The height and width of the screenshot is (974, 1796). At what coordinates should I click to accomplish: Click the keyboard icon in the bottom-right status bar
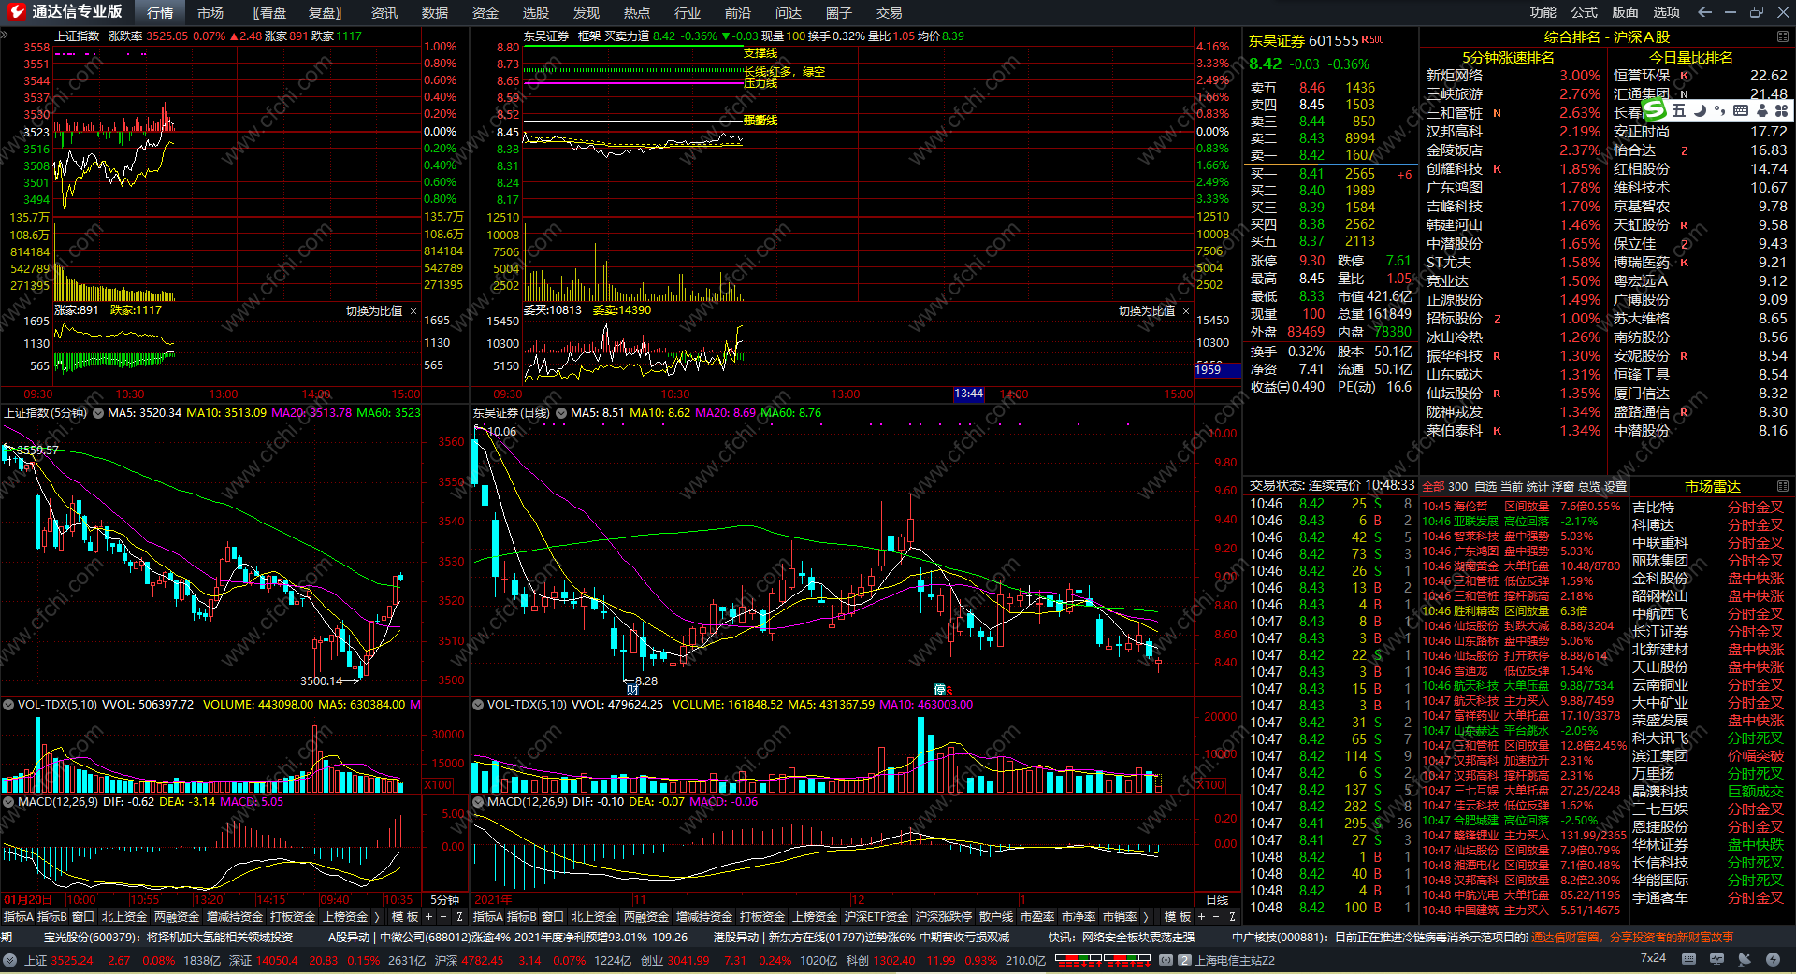pos(1688,959)
